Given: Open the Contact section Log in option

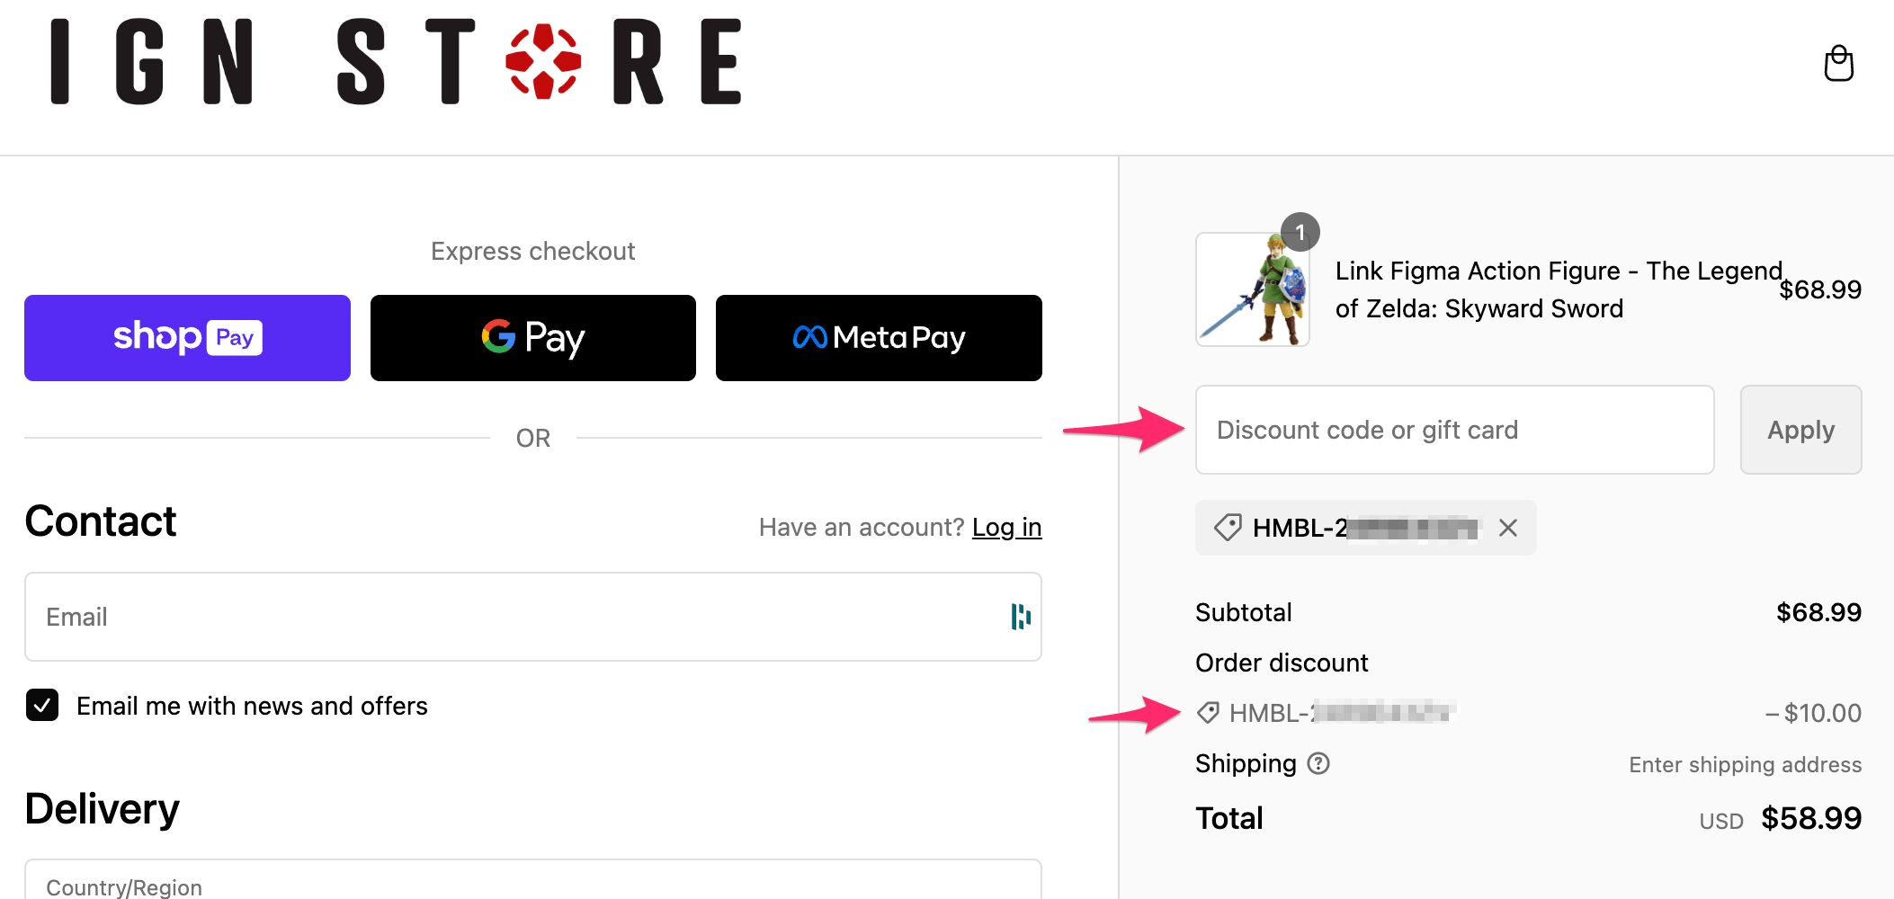Looking at the screenshot, I should pyautogui.click(x=1006, y=527).
